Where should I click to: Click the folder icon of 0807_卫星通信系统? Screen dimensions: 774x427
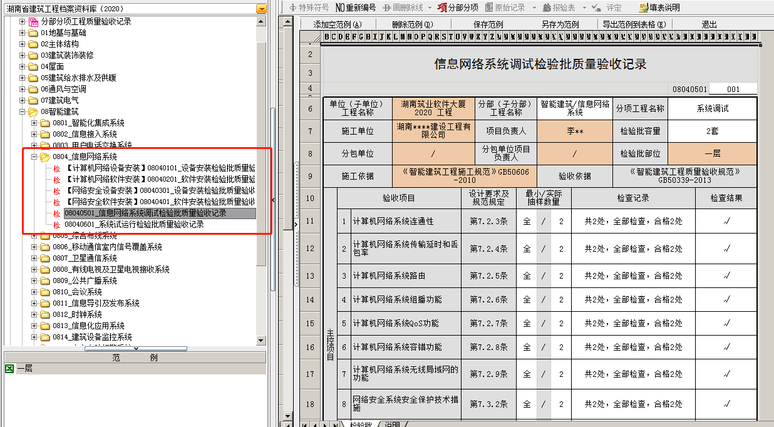click(45, 258)
